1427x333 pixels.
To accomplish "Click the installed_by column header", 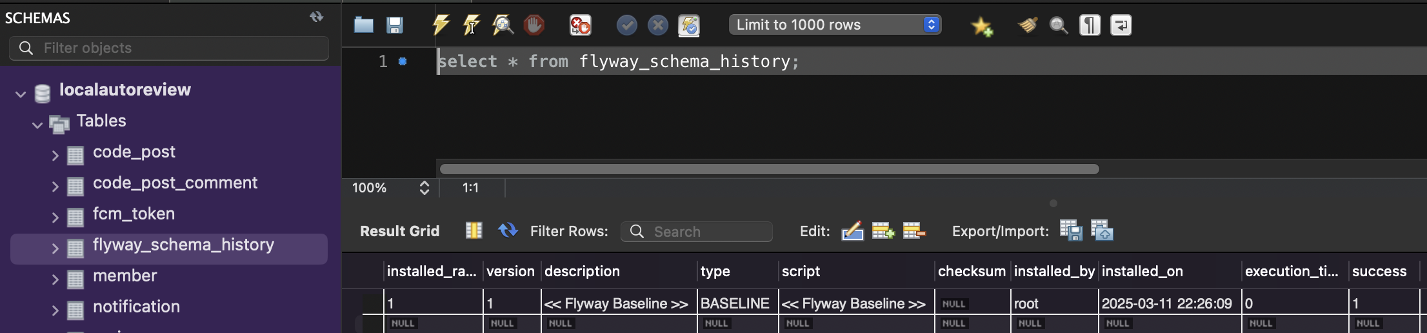I will click(x=1055, y=271).
